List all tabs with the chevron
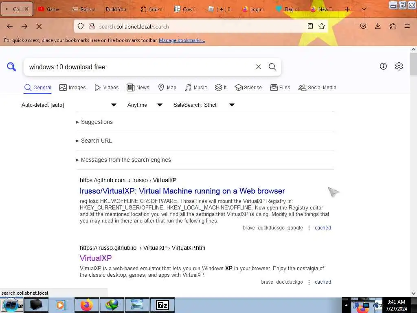The height and width of the screenshot is (313, 417). click(x=364, y=9)
